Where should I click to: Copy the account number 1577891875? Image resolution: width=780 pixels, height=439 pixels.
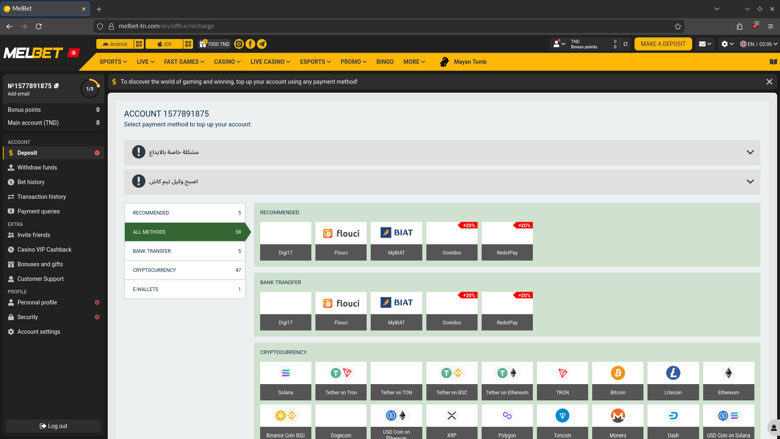(x=56, y=86)
